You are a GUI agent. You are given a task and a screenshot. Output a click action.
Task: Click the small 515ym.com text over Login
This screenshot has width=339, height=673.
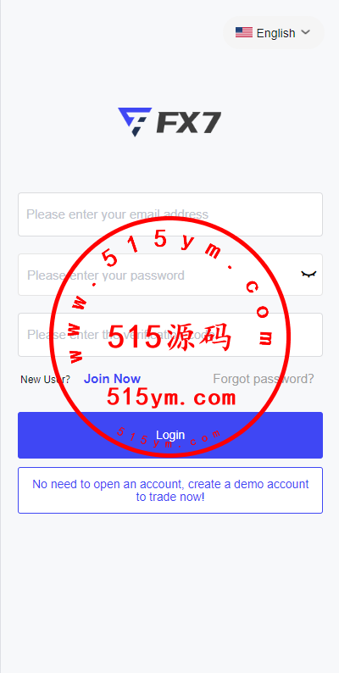pyautogui.click(x=169, y=438)
